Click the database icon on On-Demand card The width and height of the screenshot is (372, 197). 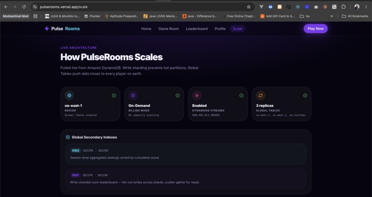pyautogui.click(x=133, y=96)
